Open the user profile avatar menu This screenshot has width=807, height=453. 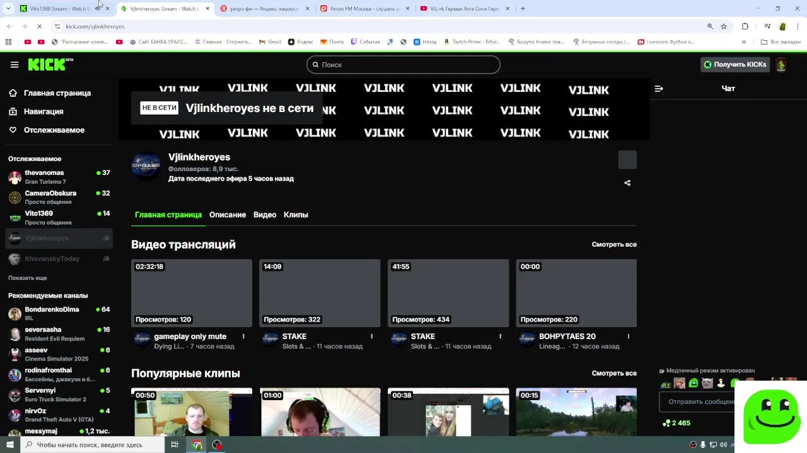(x=781, y=65)
